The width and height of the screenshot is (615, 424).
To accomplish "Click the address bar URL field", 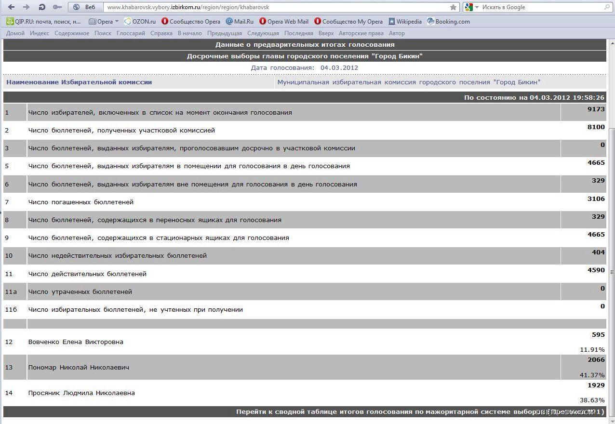I will [x=275, y=7].
